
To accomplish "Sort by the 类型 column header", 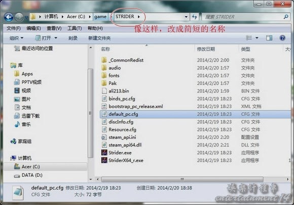I will pyautogui.click(x=245, y=49).
